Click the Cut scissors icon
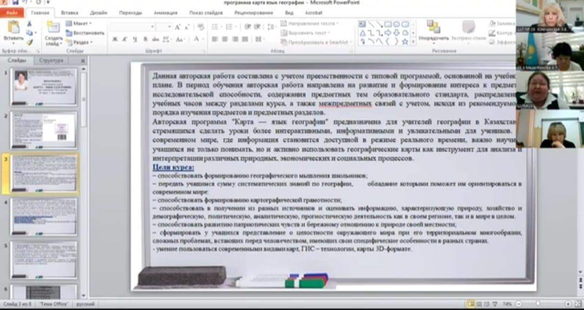 (x=29, y=24)
